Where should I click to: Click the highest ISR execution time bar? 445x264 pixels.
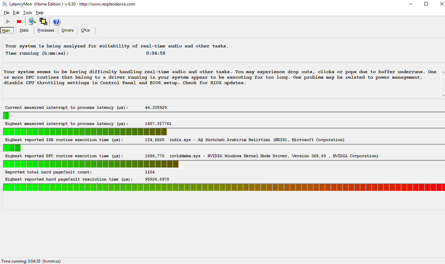point(224,148)
